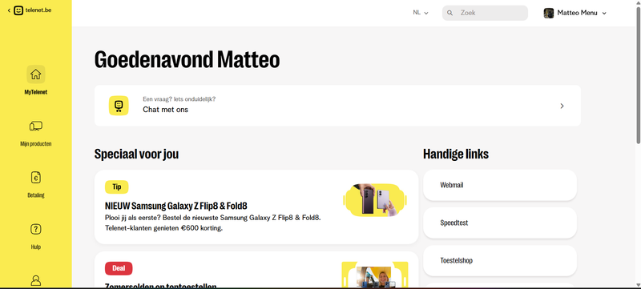Open the Hulp question mark icon
This screenshot has width=641, height=289.
[x=35, y=229]
